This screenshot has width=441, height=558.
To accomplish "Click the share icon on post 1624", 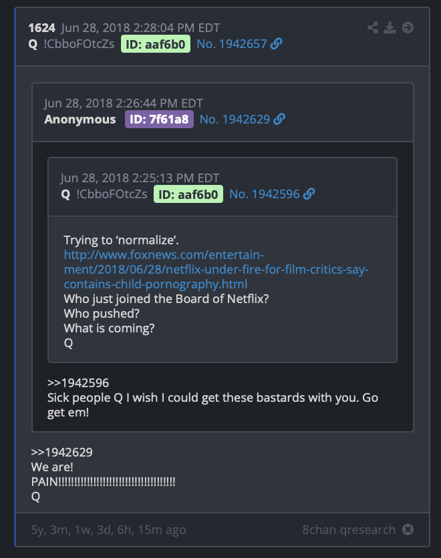I will [x=373, y=28].
